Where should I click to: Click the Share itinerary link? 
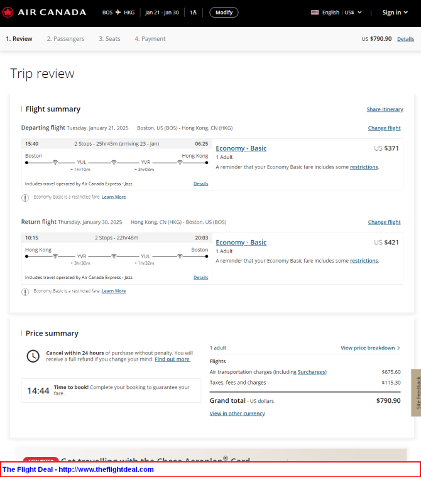[385, 109]
